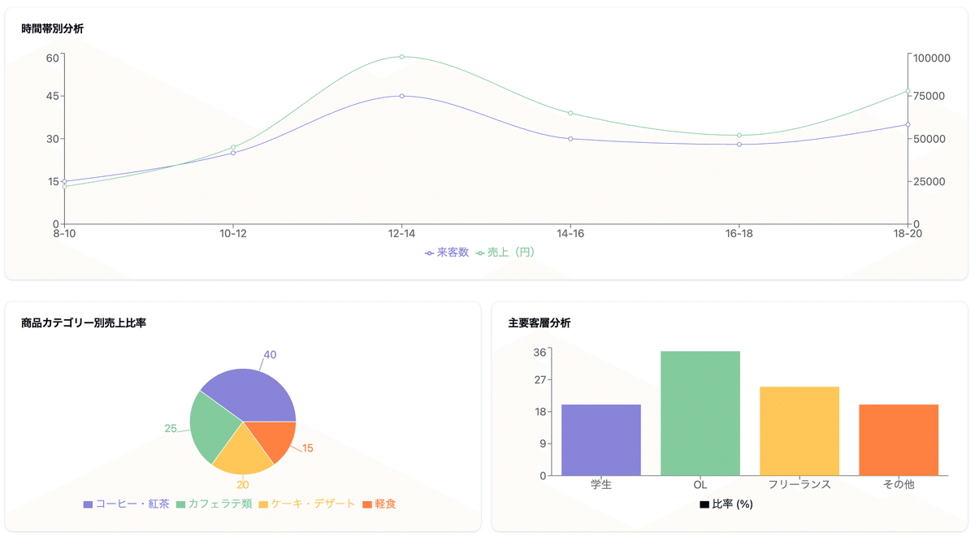Viewport: 975px width, 541px height.
Task: Toggle the 売上（円） legend entry
Action: pos(505,253)
